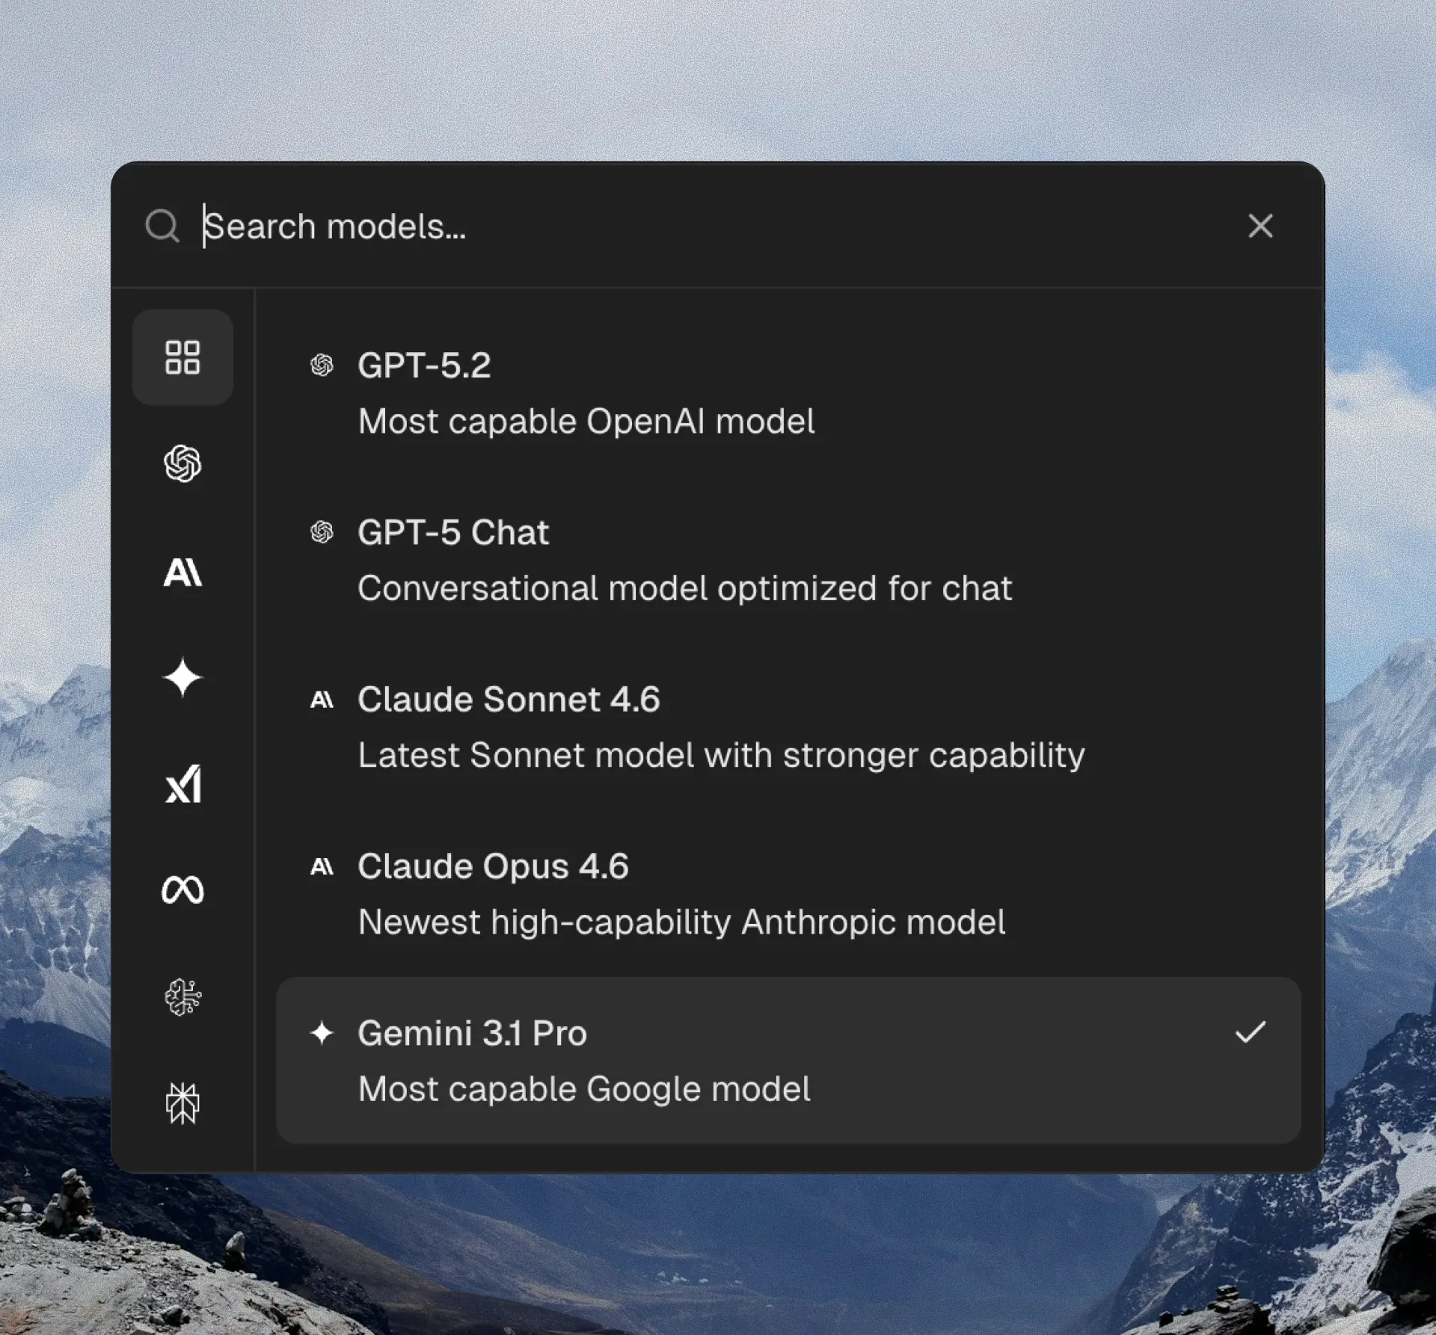
Task: Pick Claude Sonnet 4.6 from the list
Action: click(509, 700)
